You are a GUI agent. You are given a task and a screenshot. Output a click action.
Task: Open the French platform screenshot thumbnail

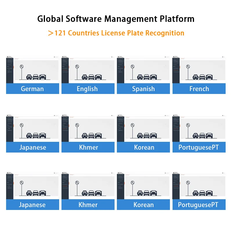tap(199, 70)
